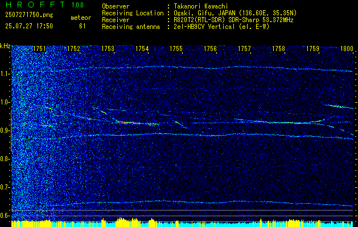This screenshot has width=358, height=227.
Task: Click the 0.6 kHz frequency label
Action: click(5, 216)
